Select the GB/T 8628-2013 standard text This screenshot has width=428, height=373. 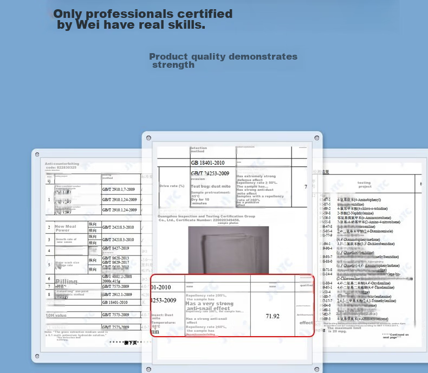coord(115,258)
